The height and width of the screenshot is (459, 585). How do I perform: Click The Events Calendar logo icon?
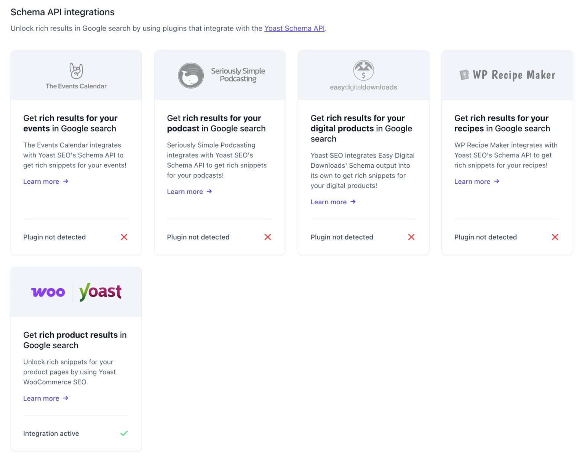76,71
